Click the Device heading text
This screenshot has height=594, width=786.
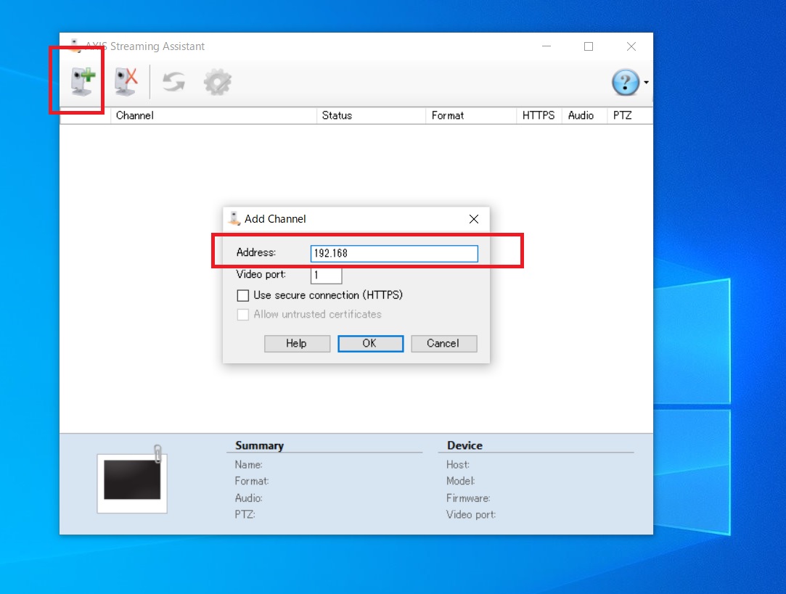tap(464, 445)
